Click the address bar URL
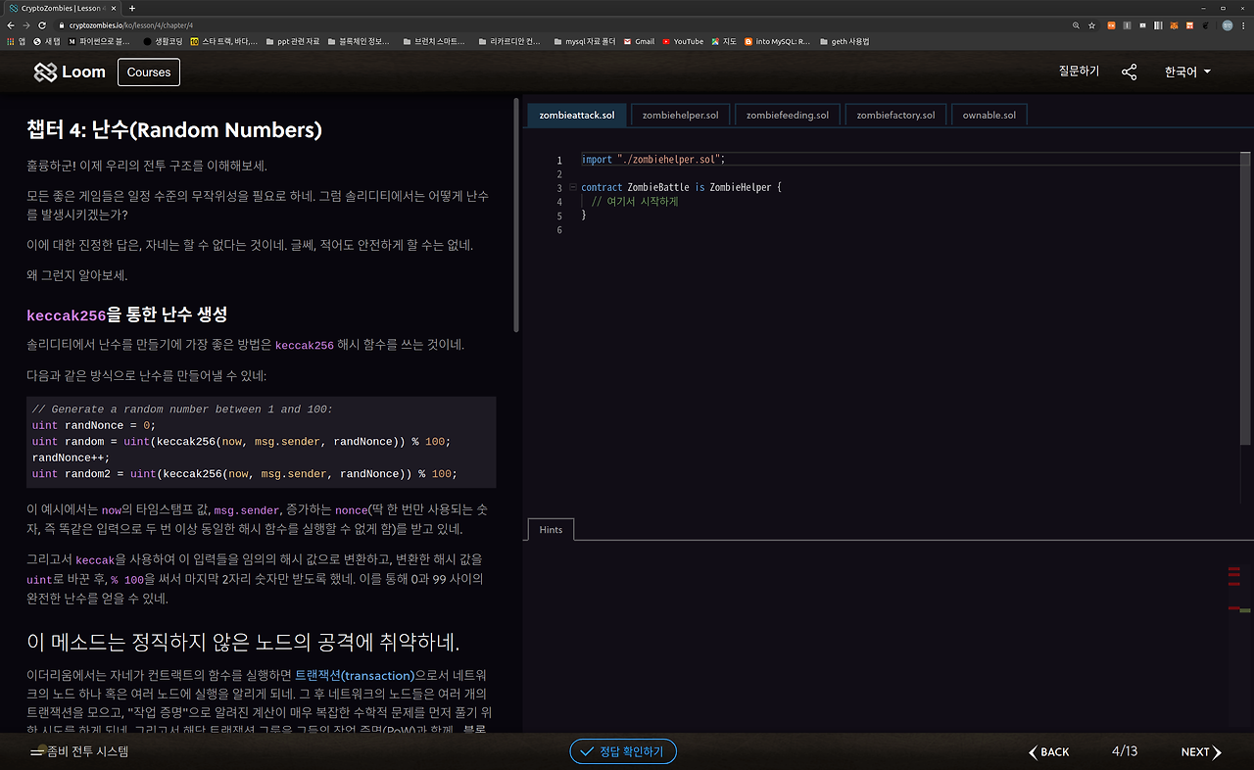This screenshot has width=1254, height=770. (130, 25)
